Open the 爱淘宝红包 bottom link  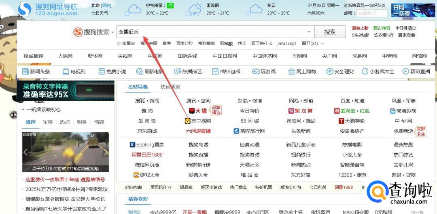[x=291, y=188]
